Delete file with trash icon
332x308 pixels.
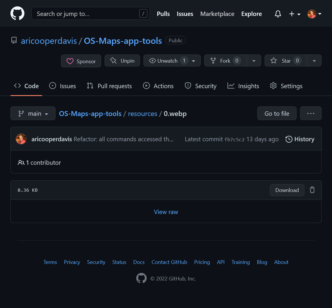(x=312, y=190)
